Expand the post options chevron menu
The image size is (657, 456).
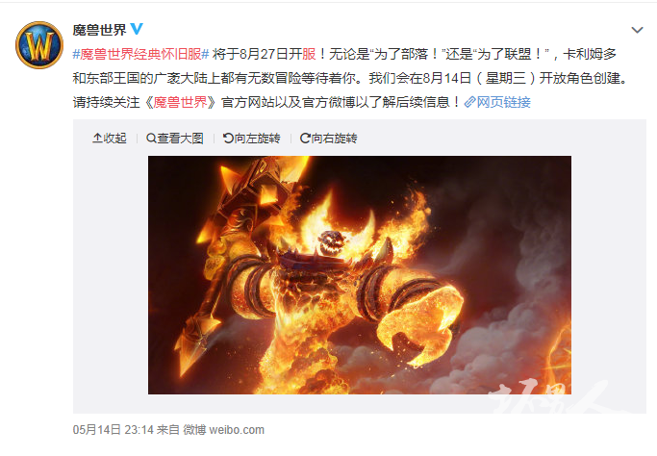pos(637,30)
